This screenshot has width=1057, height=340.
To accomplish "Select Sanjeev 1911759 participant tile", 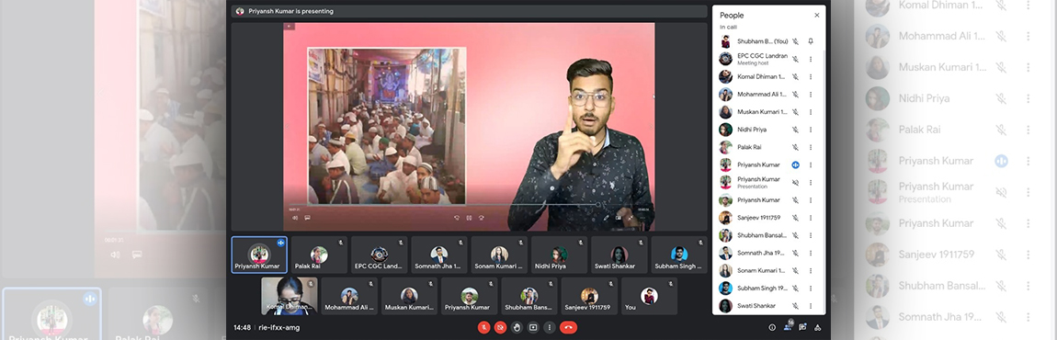I will 590,296.
